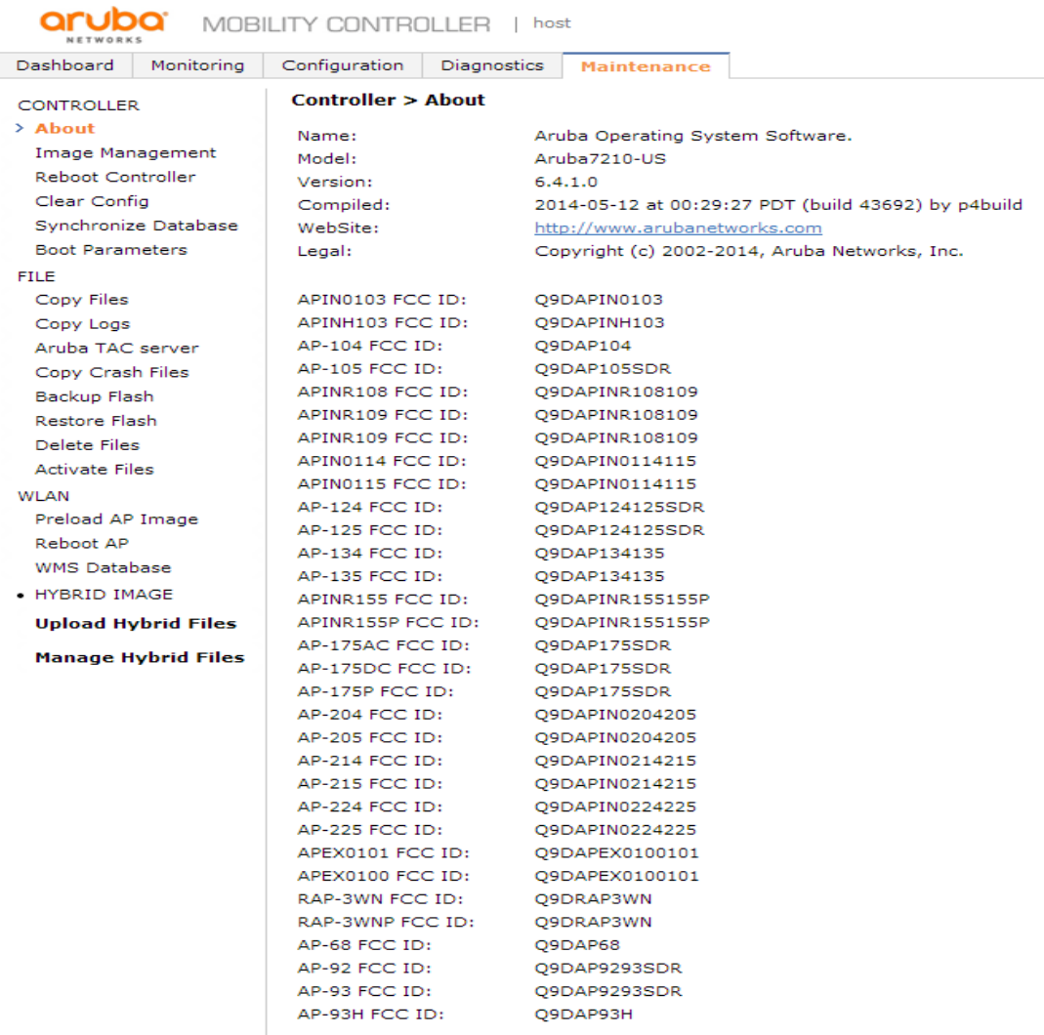
Task: Click the copyright legal text
Action: 749,252
